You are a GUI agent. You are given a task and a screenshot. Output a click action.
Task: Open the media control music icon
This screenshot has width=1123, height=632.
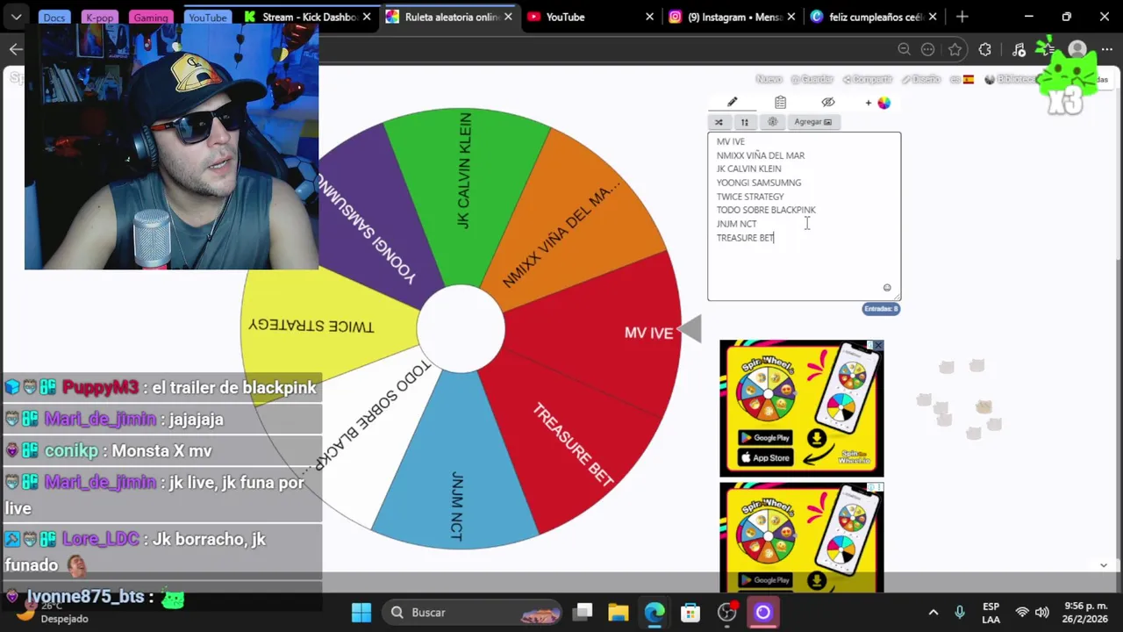[1019, 49]
